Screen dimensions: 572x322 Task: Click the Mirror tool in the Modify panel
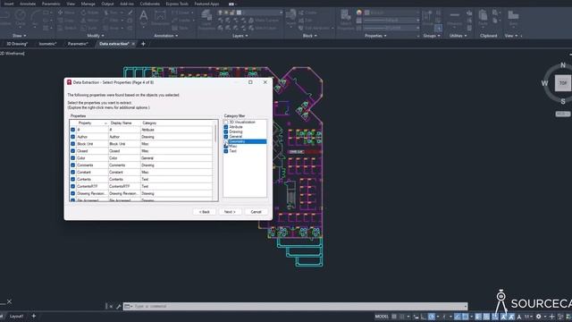coord(89,20)
